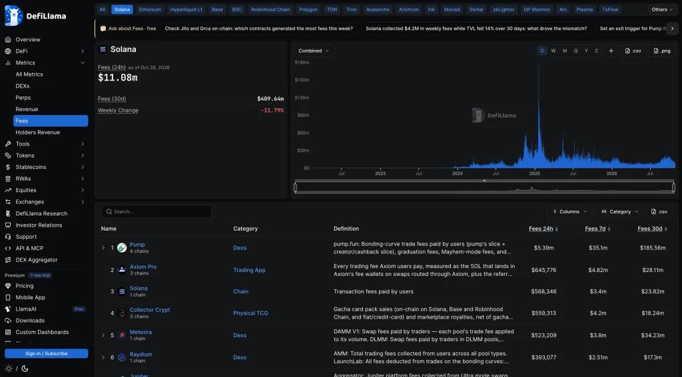Download the chart as .png
Screen dimensions: 682x377
coord(662,51)
